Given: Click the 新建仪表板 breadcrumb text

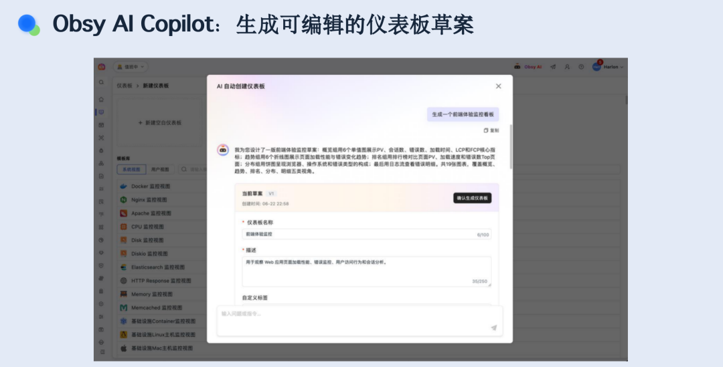Looking at the screenshot, I should pyautogui.click(x=156, y=86).
